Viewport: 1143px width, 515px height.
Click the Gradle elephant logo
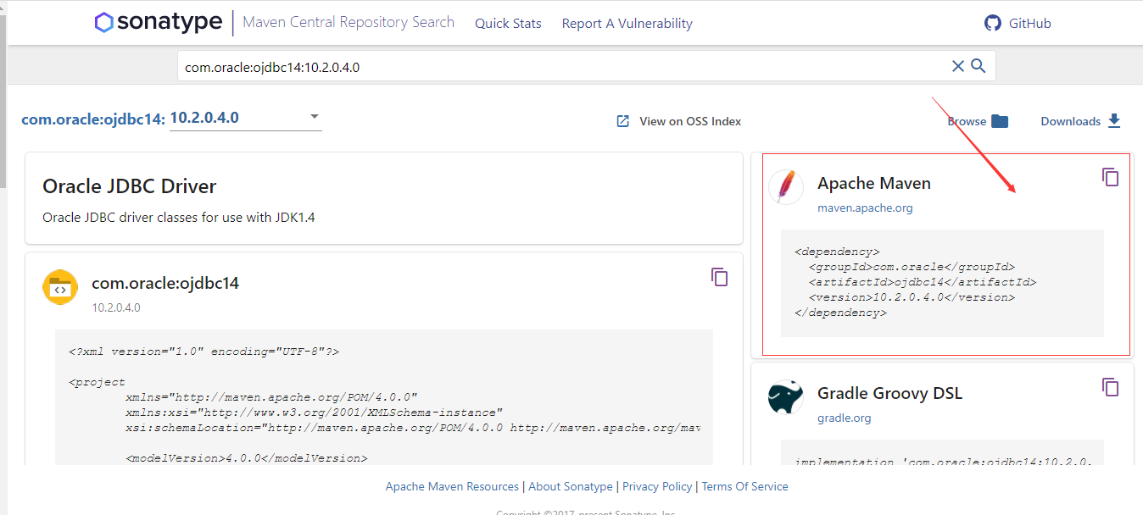click(x=786, y=397)
